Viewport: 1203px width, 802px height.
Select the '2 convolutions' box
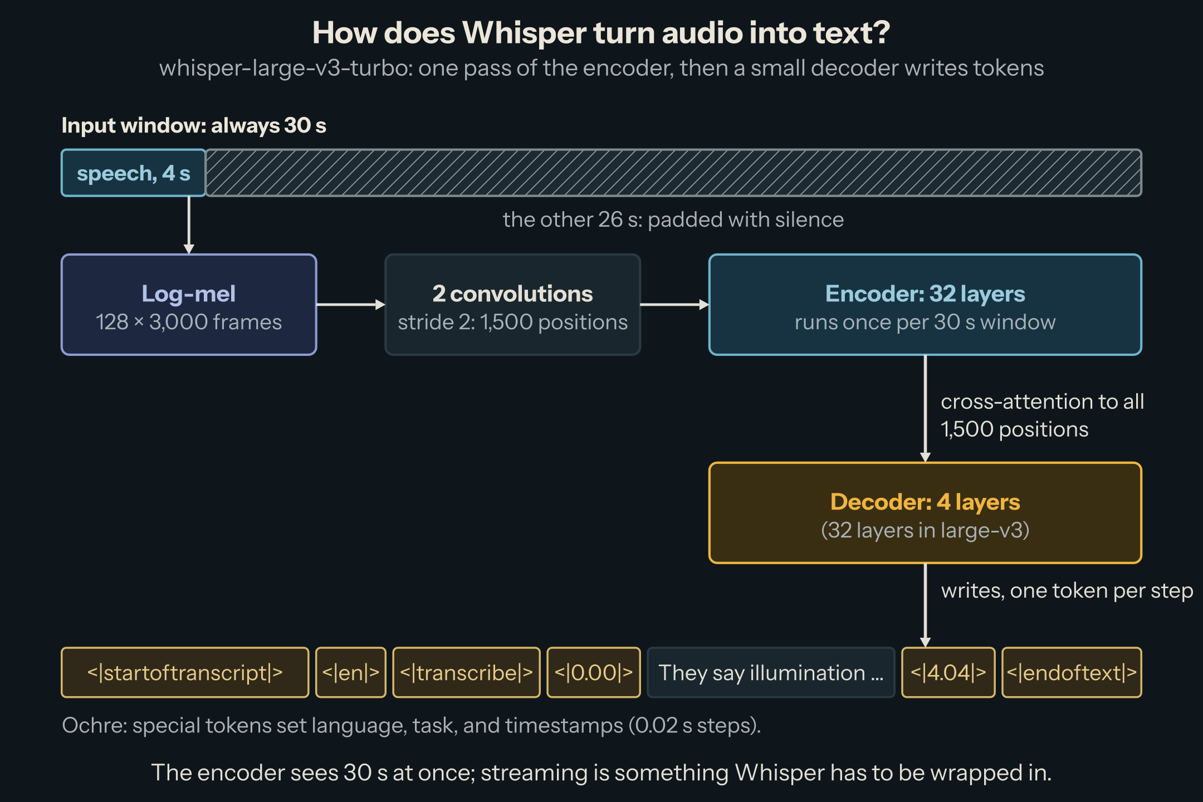pyautogui.click(x=512, y=305)
